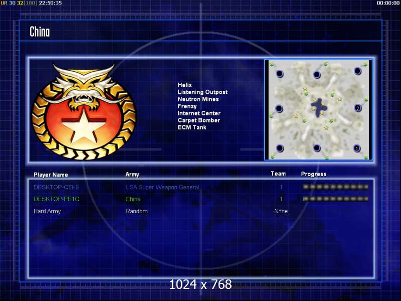The width and height of the screenshot is (401, 301).
Task: Click the 22:50:35 clock readout
Action: (x=51, y=3)
